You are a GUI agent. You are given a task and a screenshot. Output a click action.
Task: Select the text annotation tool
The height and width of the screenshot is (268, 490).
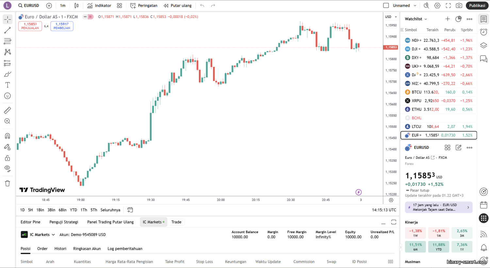pos(8,85)
